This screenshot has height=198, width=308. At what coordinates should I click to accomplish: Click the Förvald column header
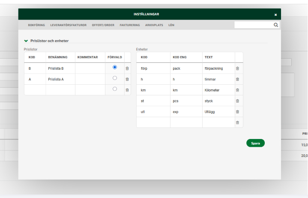point(115,57)
